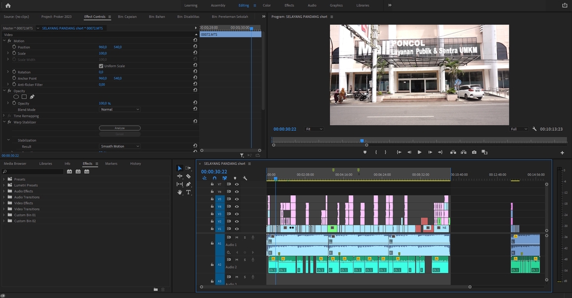Open Stabilization Result Smooth Motion dropdown
The width and height of the screenshot is (572, 298).
(x=120, y=146)
